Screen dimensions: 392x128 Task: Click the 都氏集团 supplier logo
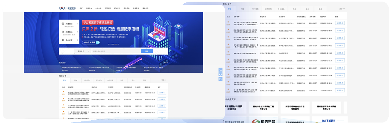(x=263, y=121)
